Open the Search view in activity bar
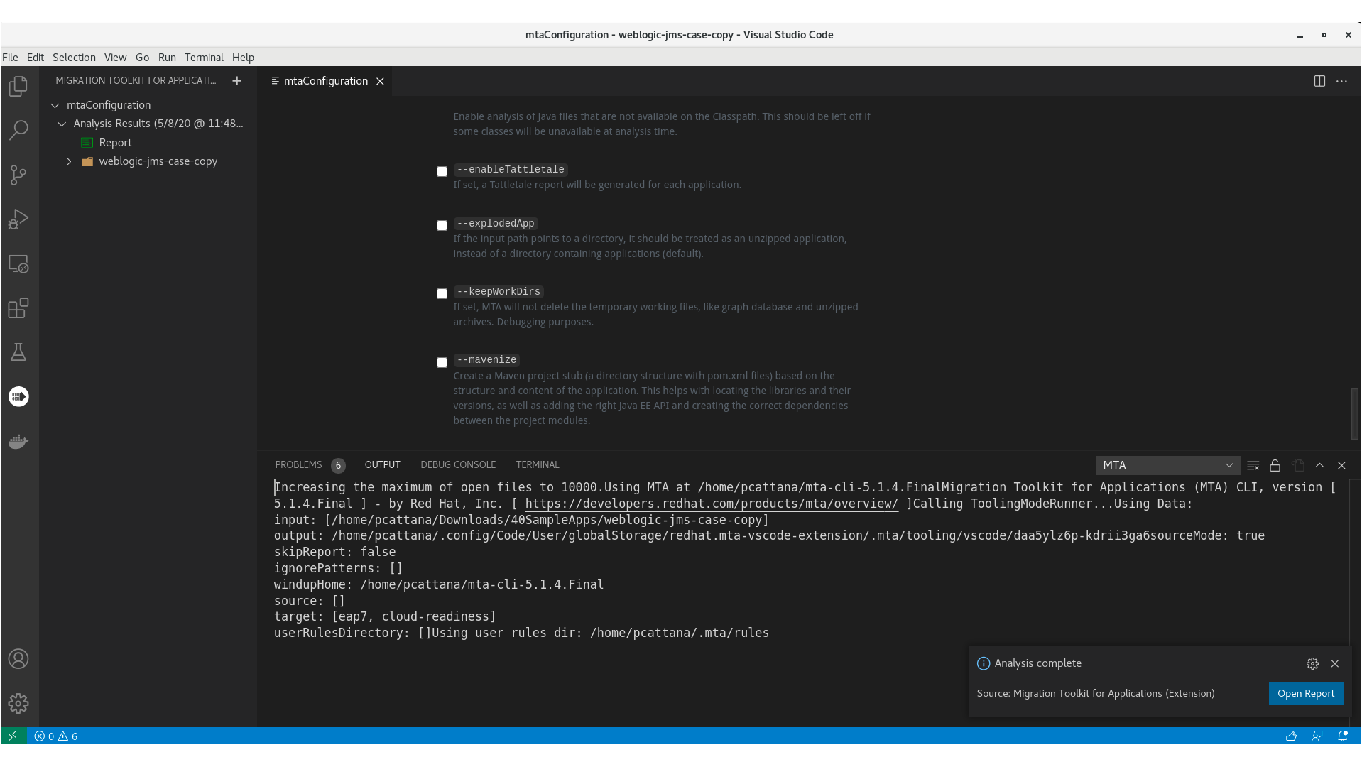 18,130
